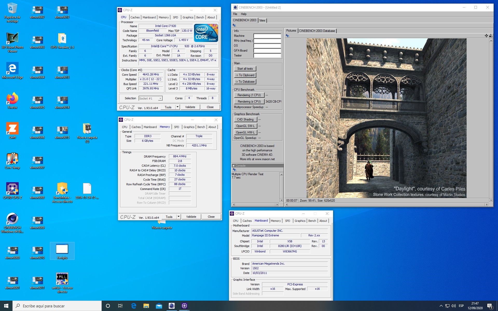The image size is (498, 311).
Task: Select Nueva carpeta (2) folder icon
Action: pos(87,133)
